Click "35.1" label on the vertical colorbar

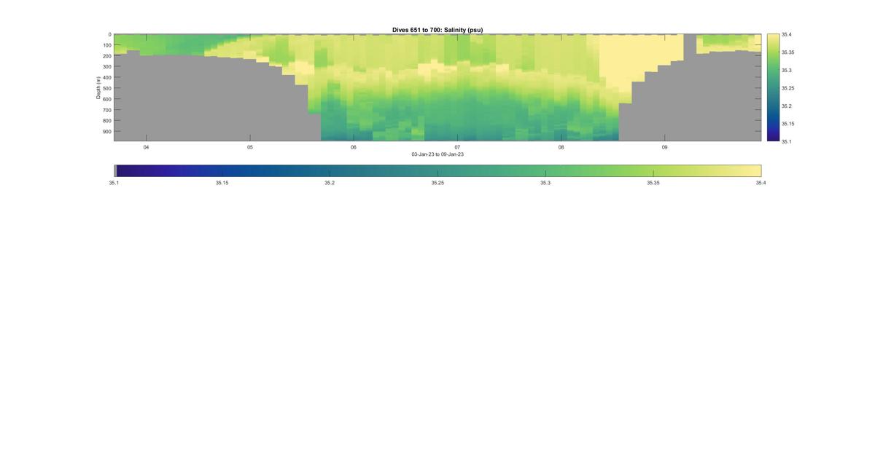[x=787, y=142]
